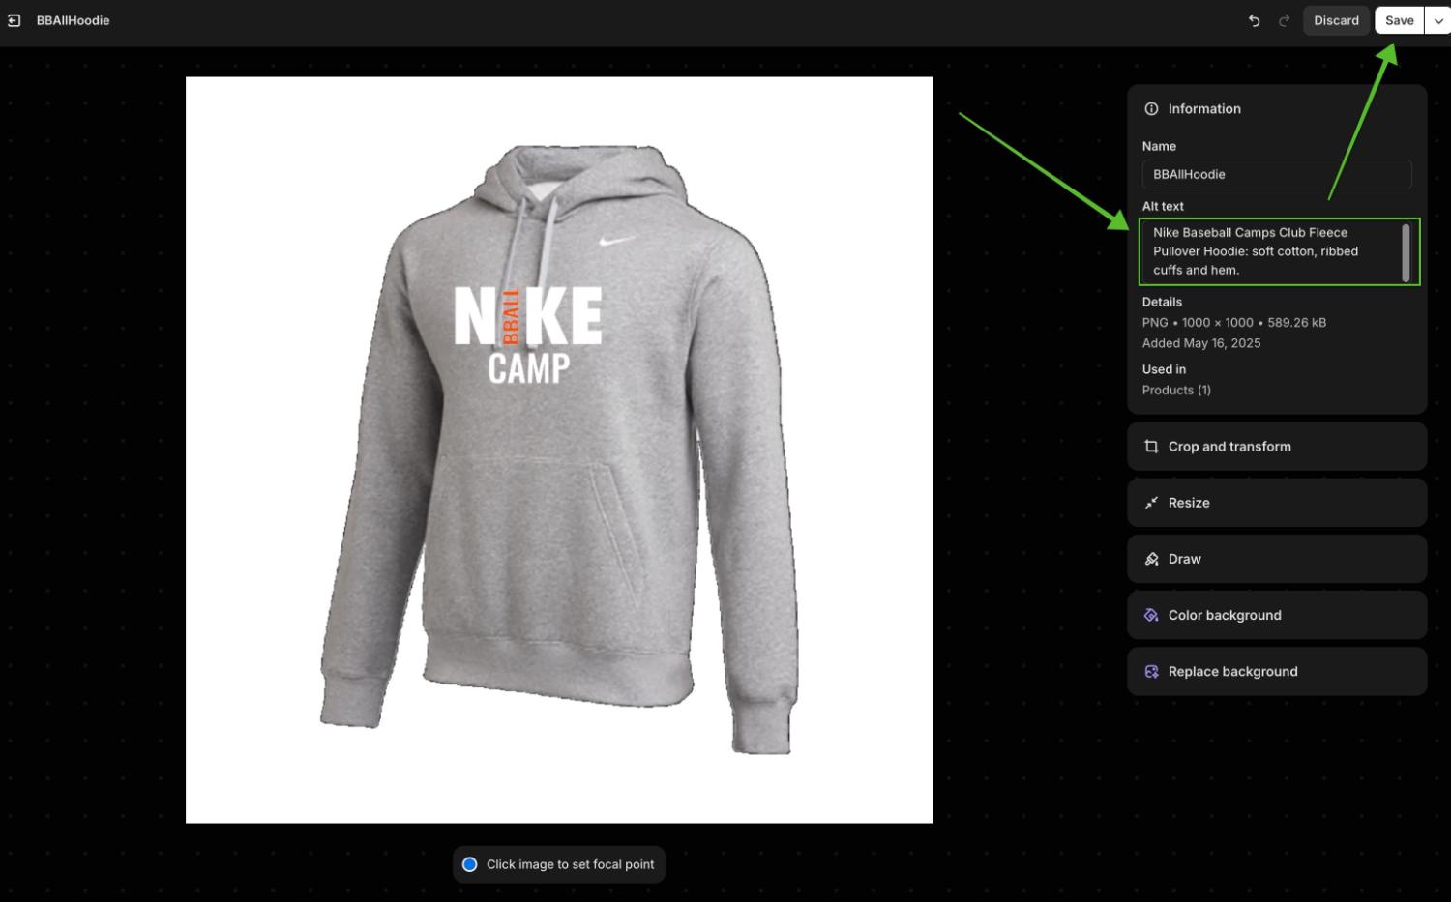Image resolution: width=1451 pixels, height=902 pixels.
Task: Click the Used in label
Action: click(1164, 369)
